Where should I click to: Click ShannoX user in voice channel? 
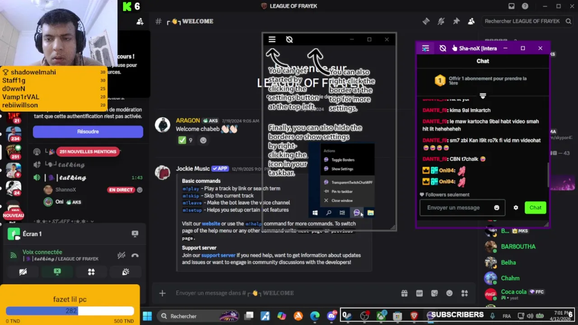[65, 190]
